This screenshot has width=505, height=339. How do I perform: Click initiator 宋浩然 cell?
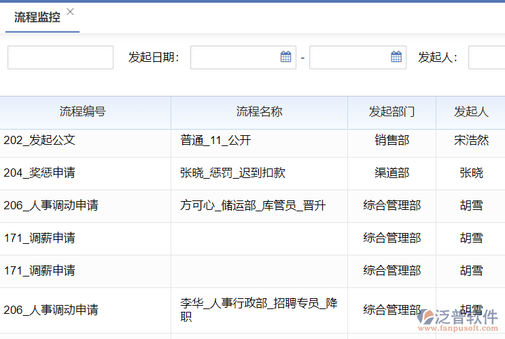tap(471, 141)
